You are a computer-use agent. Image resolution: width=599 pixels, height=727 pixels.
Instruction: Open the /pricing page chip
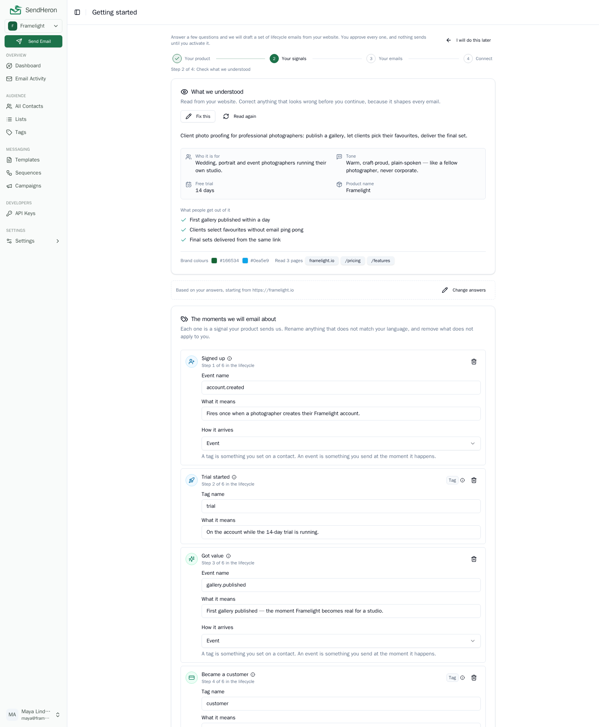(353, 261)
